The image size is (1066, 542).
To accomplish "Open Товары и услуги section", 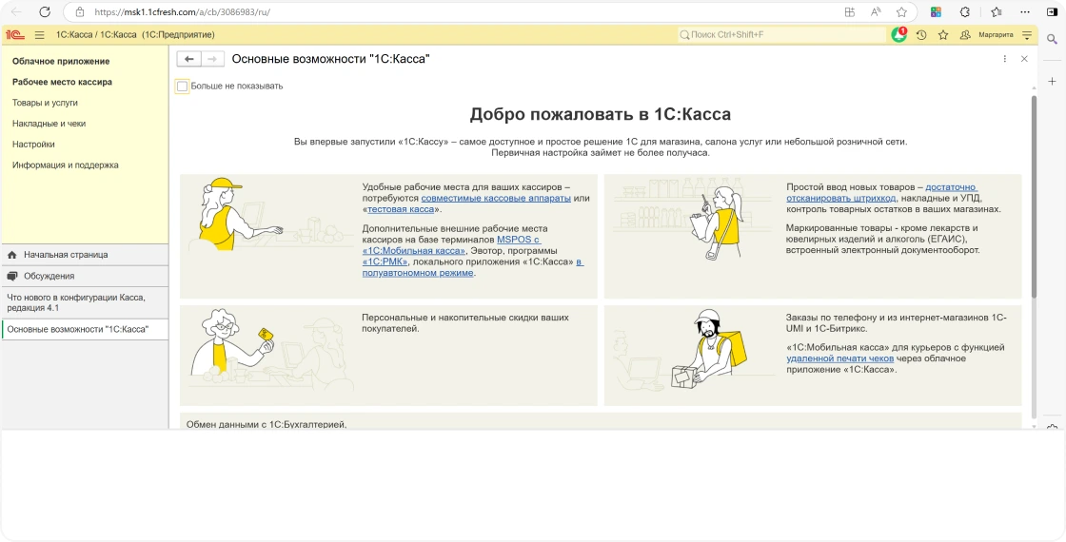I will point(45,103).
